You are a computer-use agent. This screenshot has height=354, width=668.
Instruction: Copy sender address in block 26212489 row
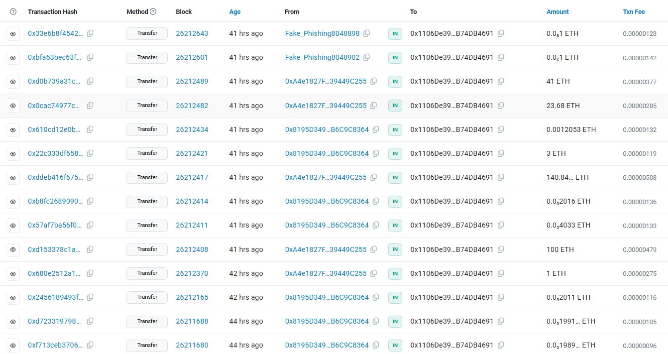tap(374, 81)
